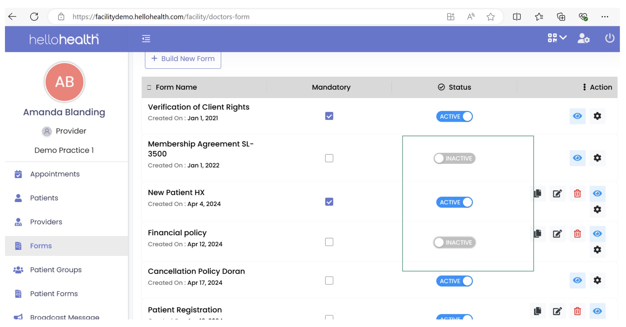Open the user settings icon in header

pos(583,38)
